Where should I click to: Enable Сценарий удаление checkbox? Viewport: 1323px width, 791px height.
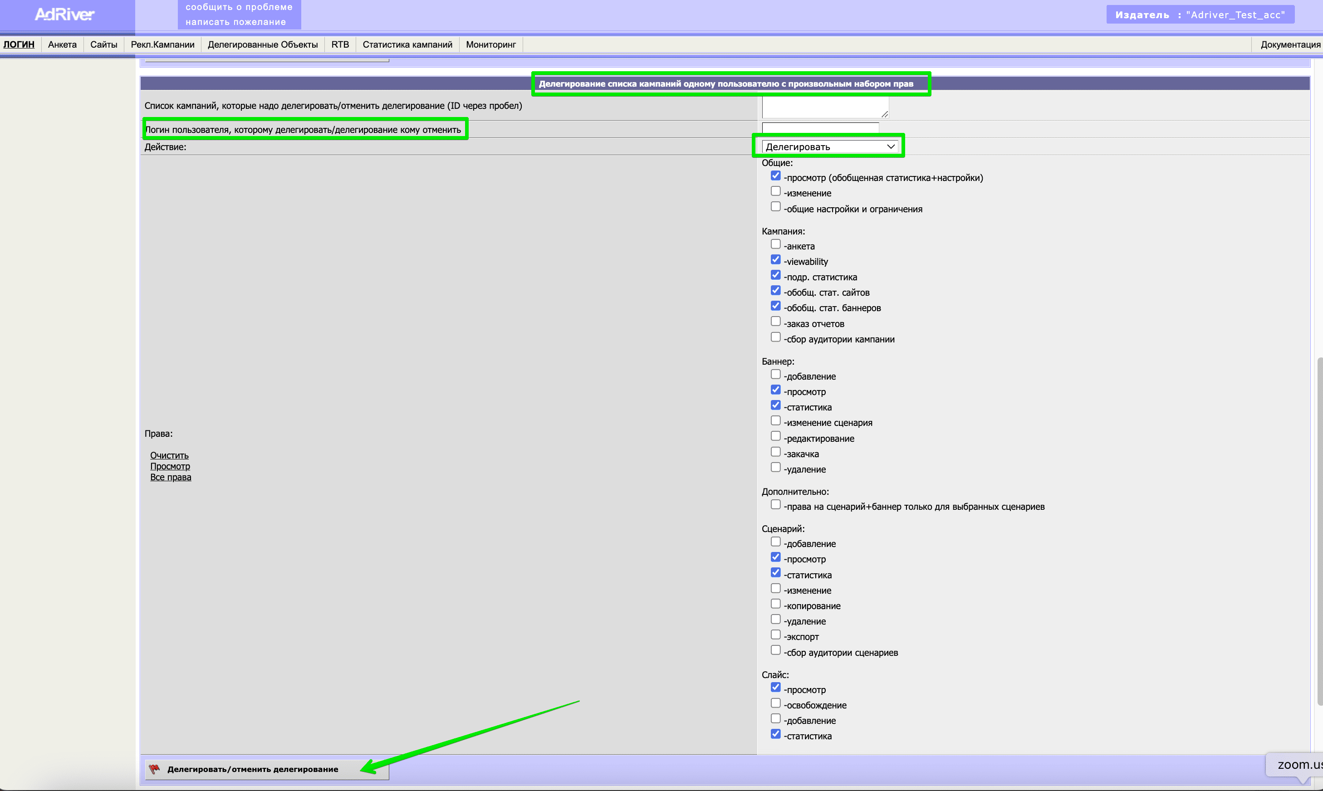click(x=775, y=620)
